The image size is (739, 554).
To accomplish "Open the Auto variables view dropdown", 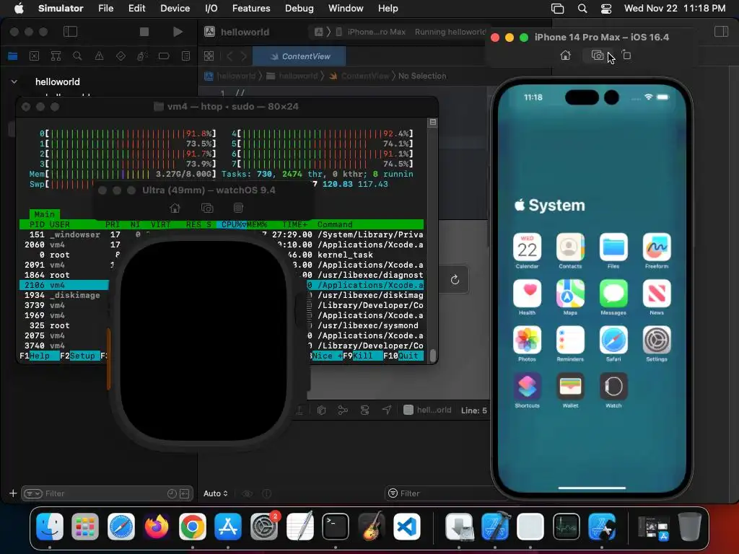I will pos(215,493).
